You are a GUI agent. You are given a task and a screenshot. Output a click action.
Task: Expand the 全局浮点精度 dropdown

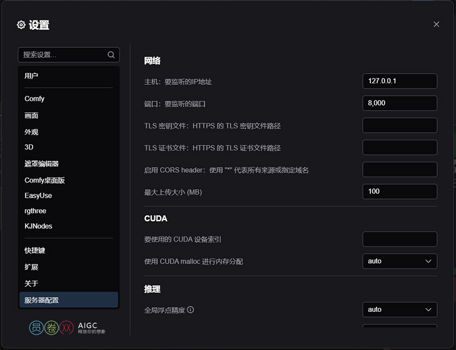400,310
